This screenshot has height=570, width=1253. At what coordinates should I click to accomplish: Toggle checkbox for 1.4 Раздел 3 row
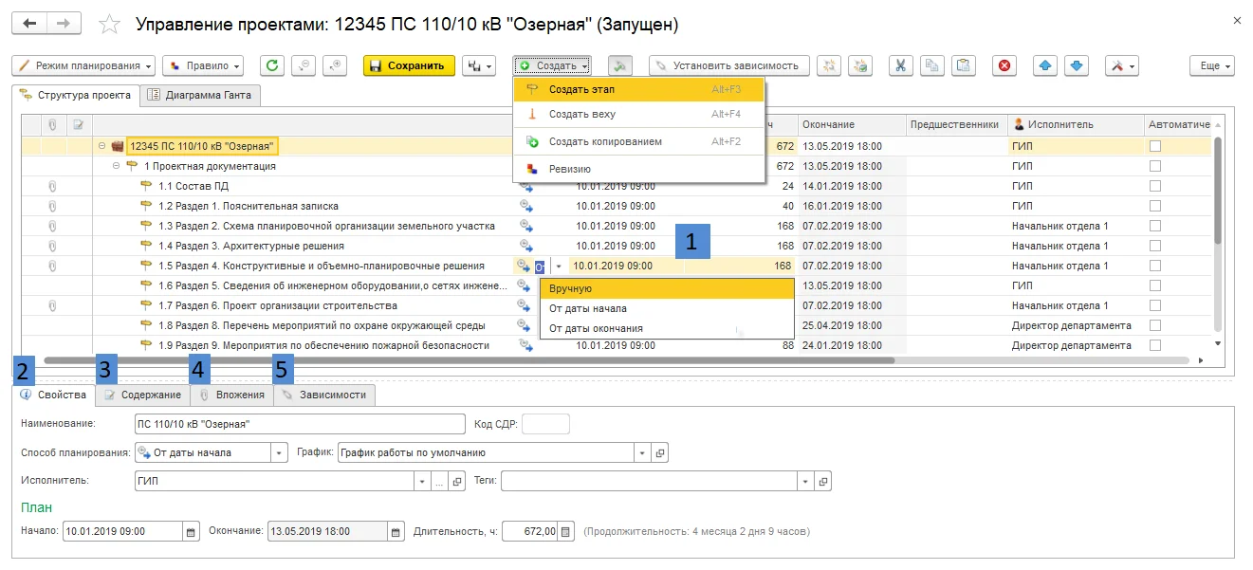tap(1154, 246)
